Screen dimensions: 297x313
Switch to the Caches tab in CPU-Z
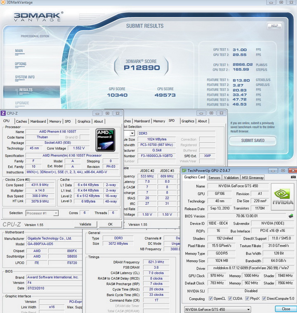coord(21,121)
